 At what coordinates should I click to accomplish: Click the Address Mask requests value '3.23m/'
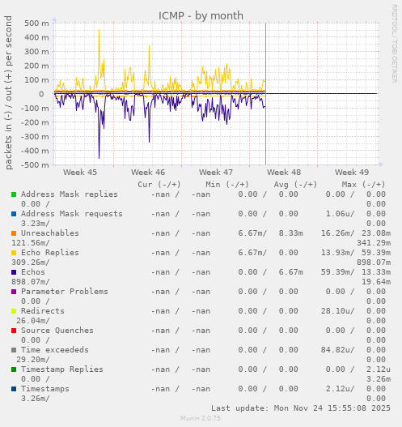[x=36, y=224]
